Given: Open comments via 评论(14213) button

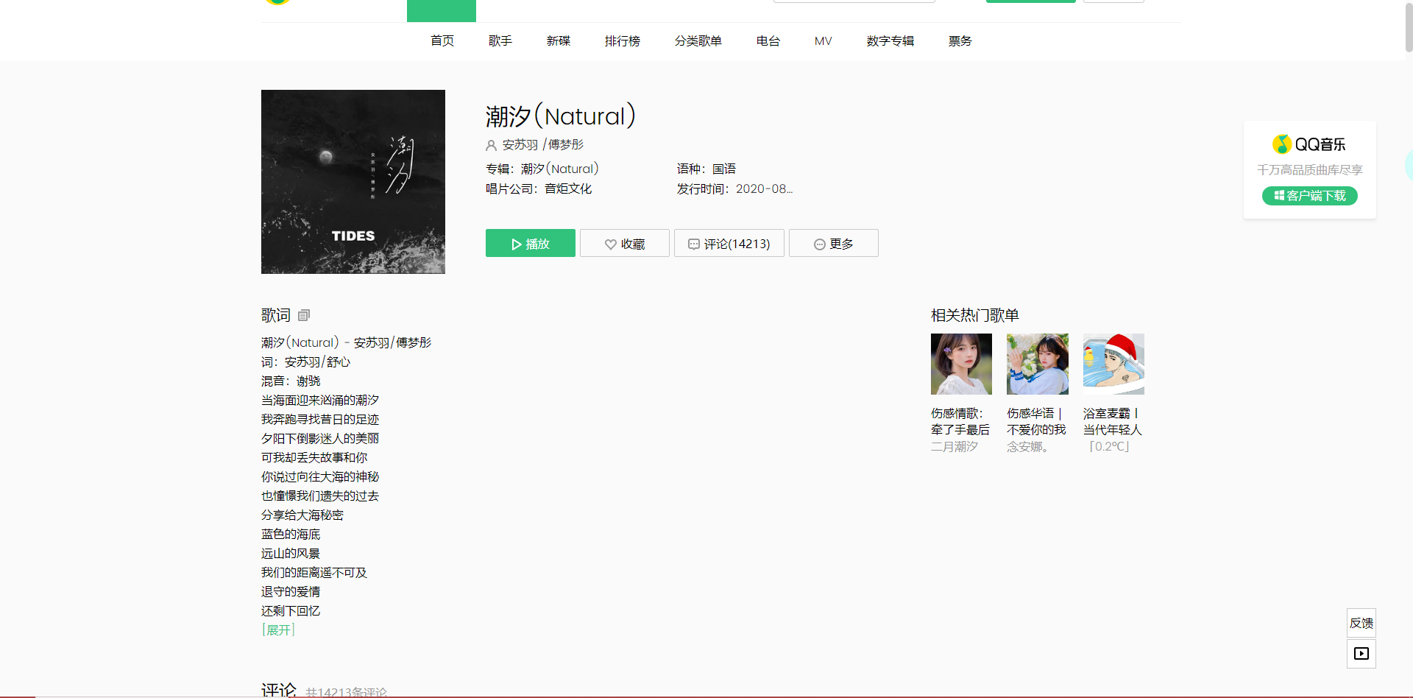Looking at the screenshot, I should [x=729, y=244].
